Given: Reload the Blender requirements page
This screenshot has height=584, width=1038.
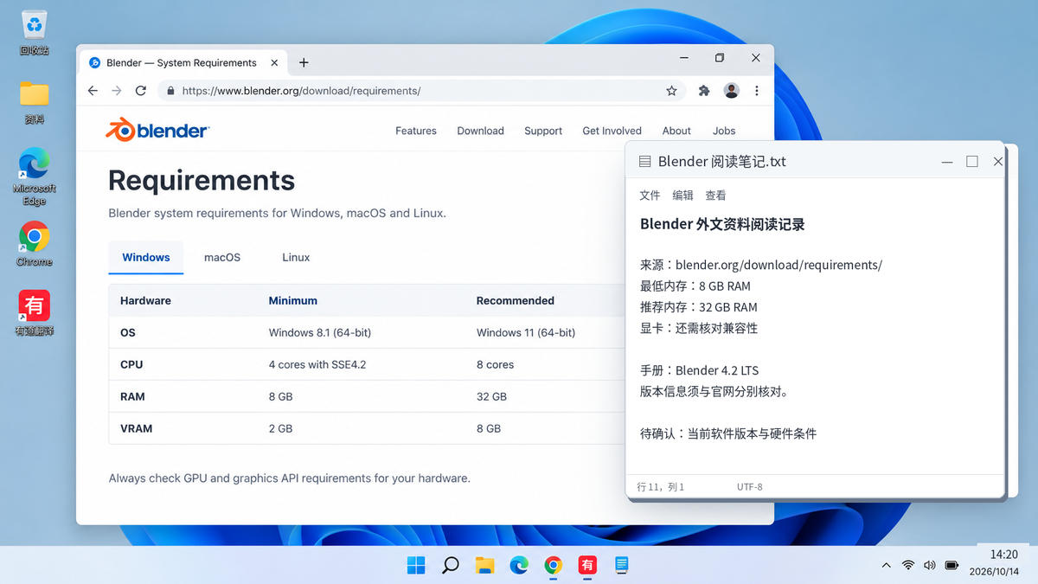Looking at the screenshot, I should 141,91.
